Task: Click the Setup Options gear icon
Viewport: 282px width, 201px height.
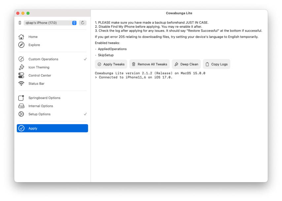Action: tap(21, 114)
